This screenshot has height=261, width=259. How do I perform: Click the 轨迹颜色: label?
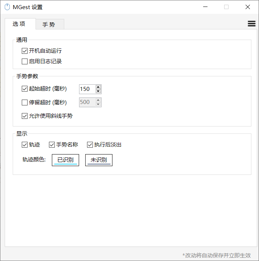(34, 160)
